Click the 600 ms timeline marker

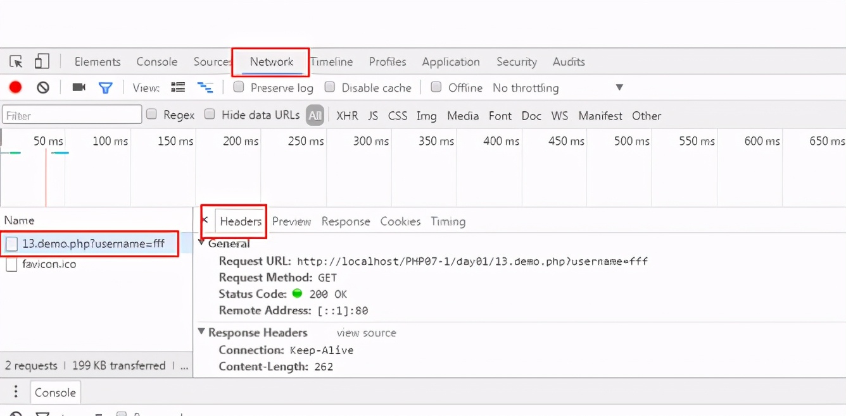click(x=762, y=141)
